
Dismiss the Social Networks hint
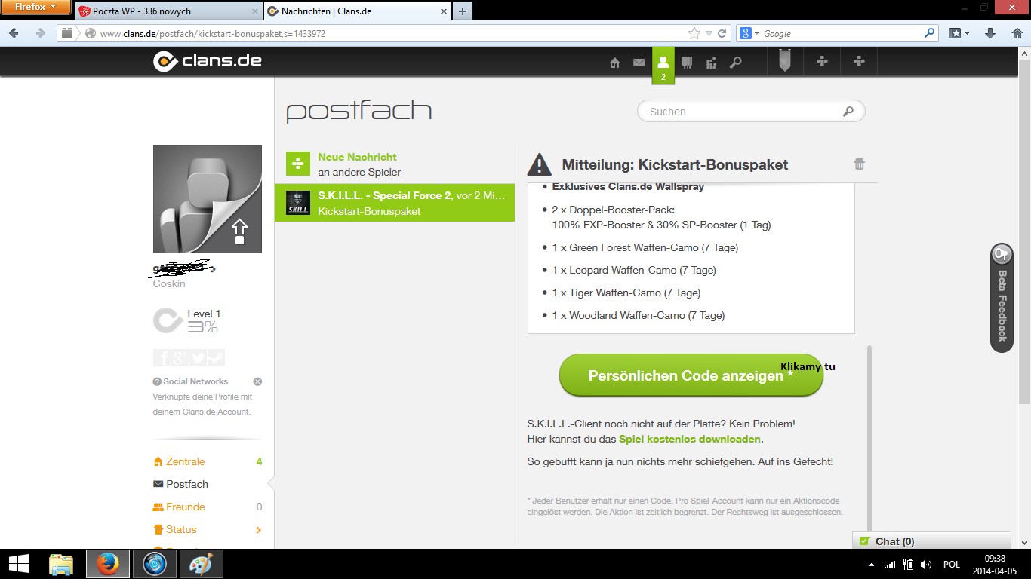coord(257,381)
